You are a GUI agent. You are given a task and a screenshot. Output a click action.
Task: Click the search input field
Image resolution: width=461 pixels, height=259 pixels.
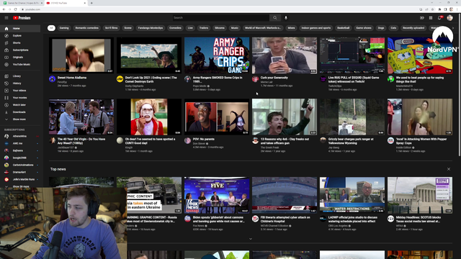point(221,18)
